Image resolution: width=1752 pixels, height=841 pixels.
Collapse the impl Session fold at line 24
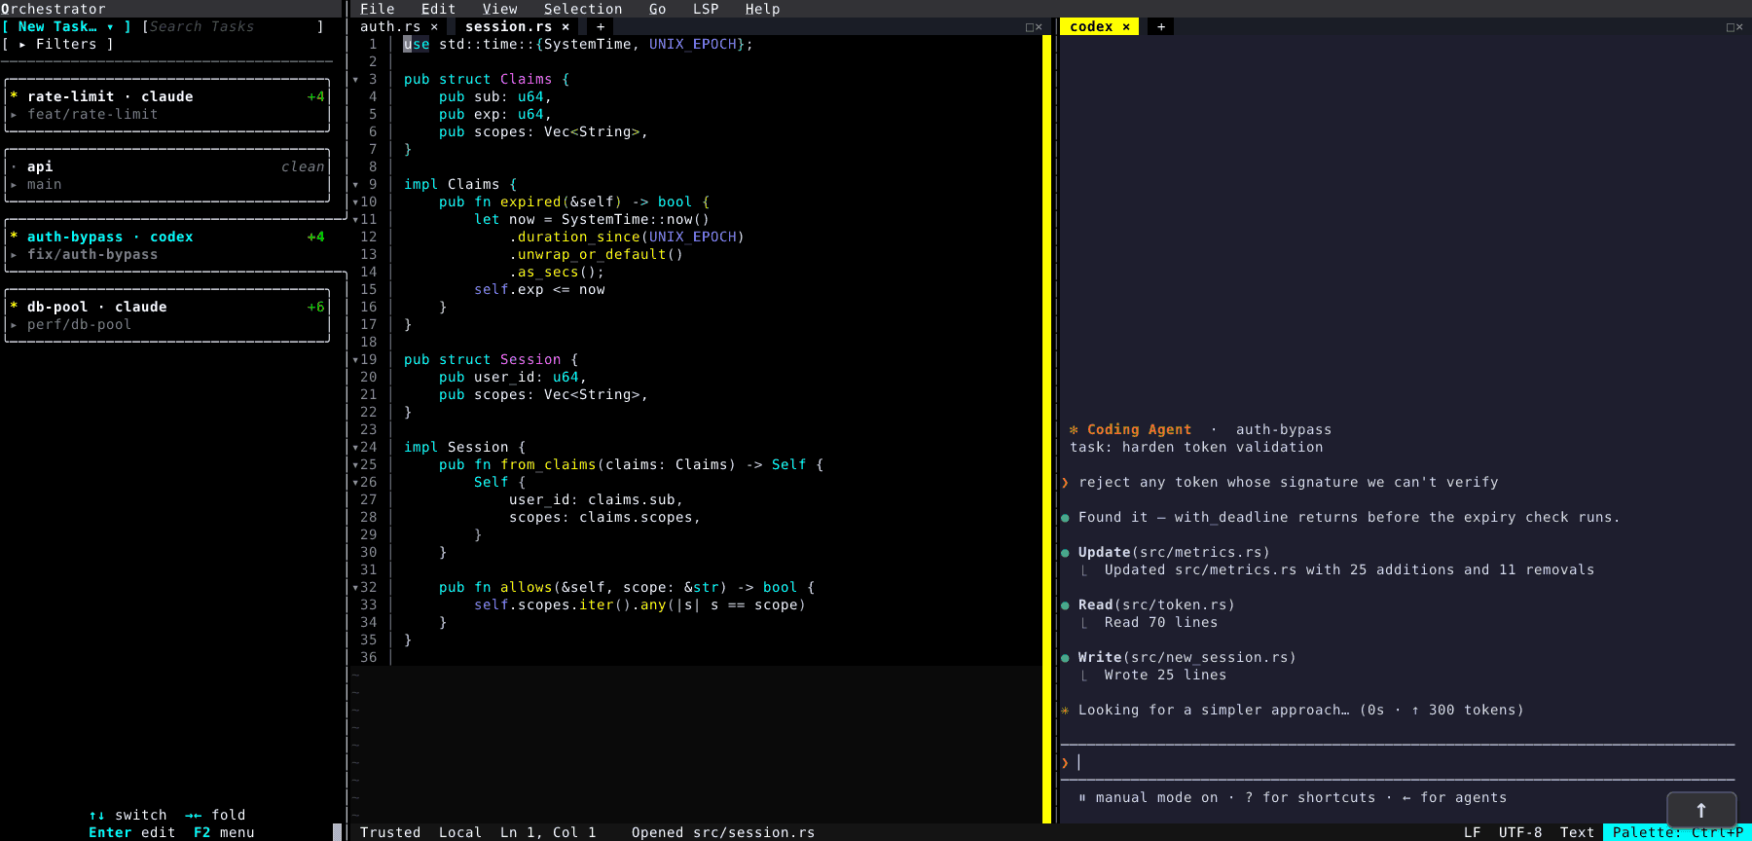(355, 447)
